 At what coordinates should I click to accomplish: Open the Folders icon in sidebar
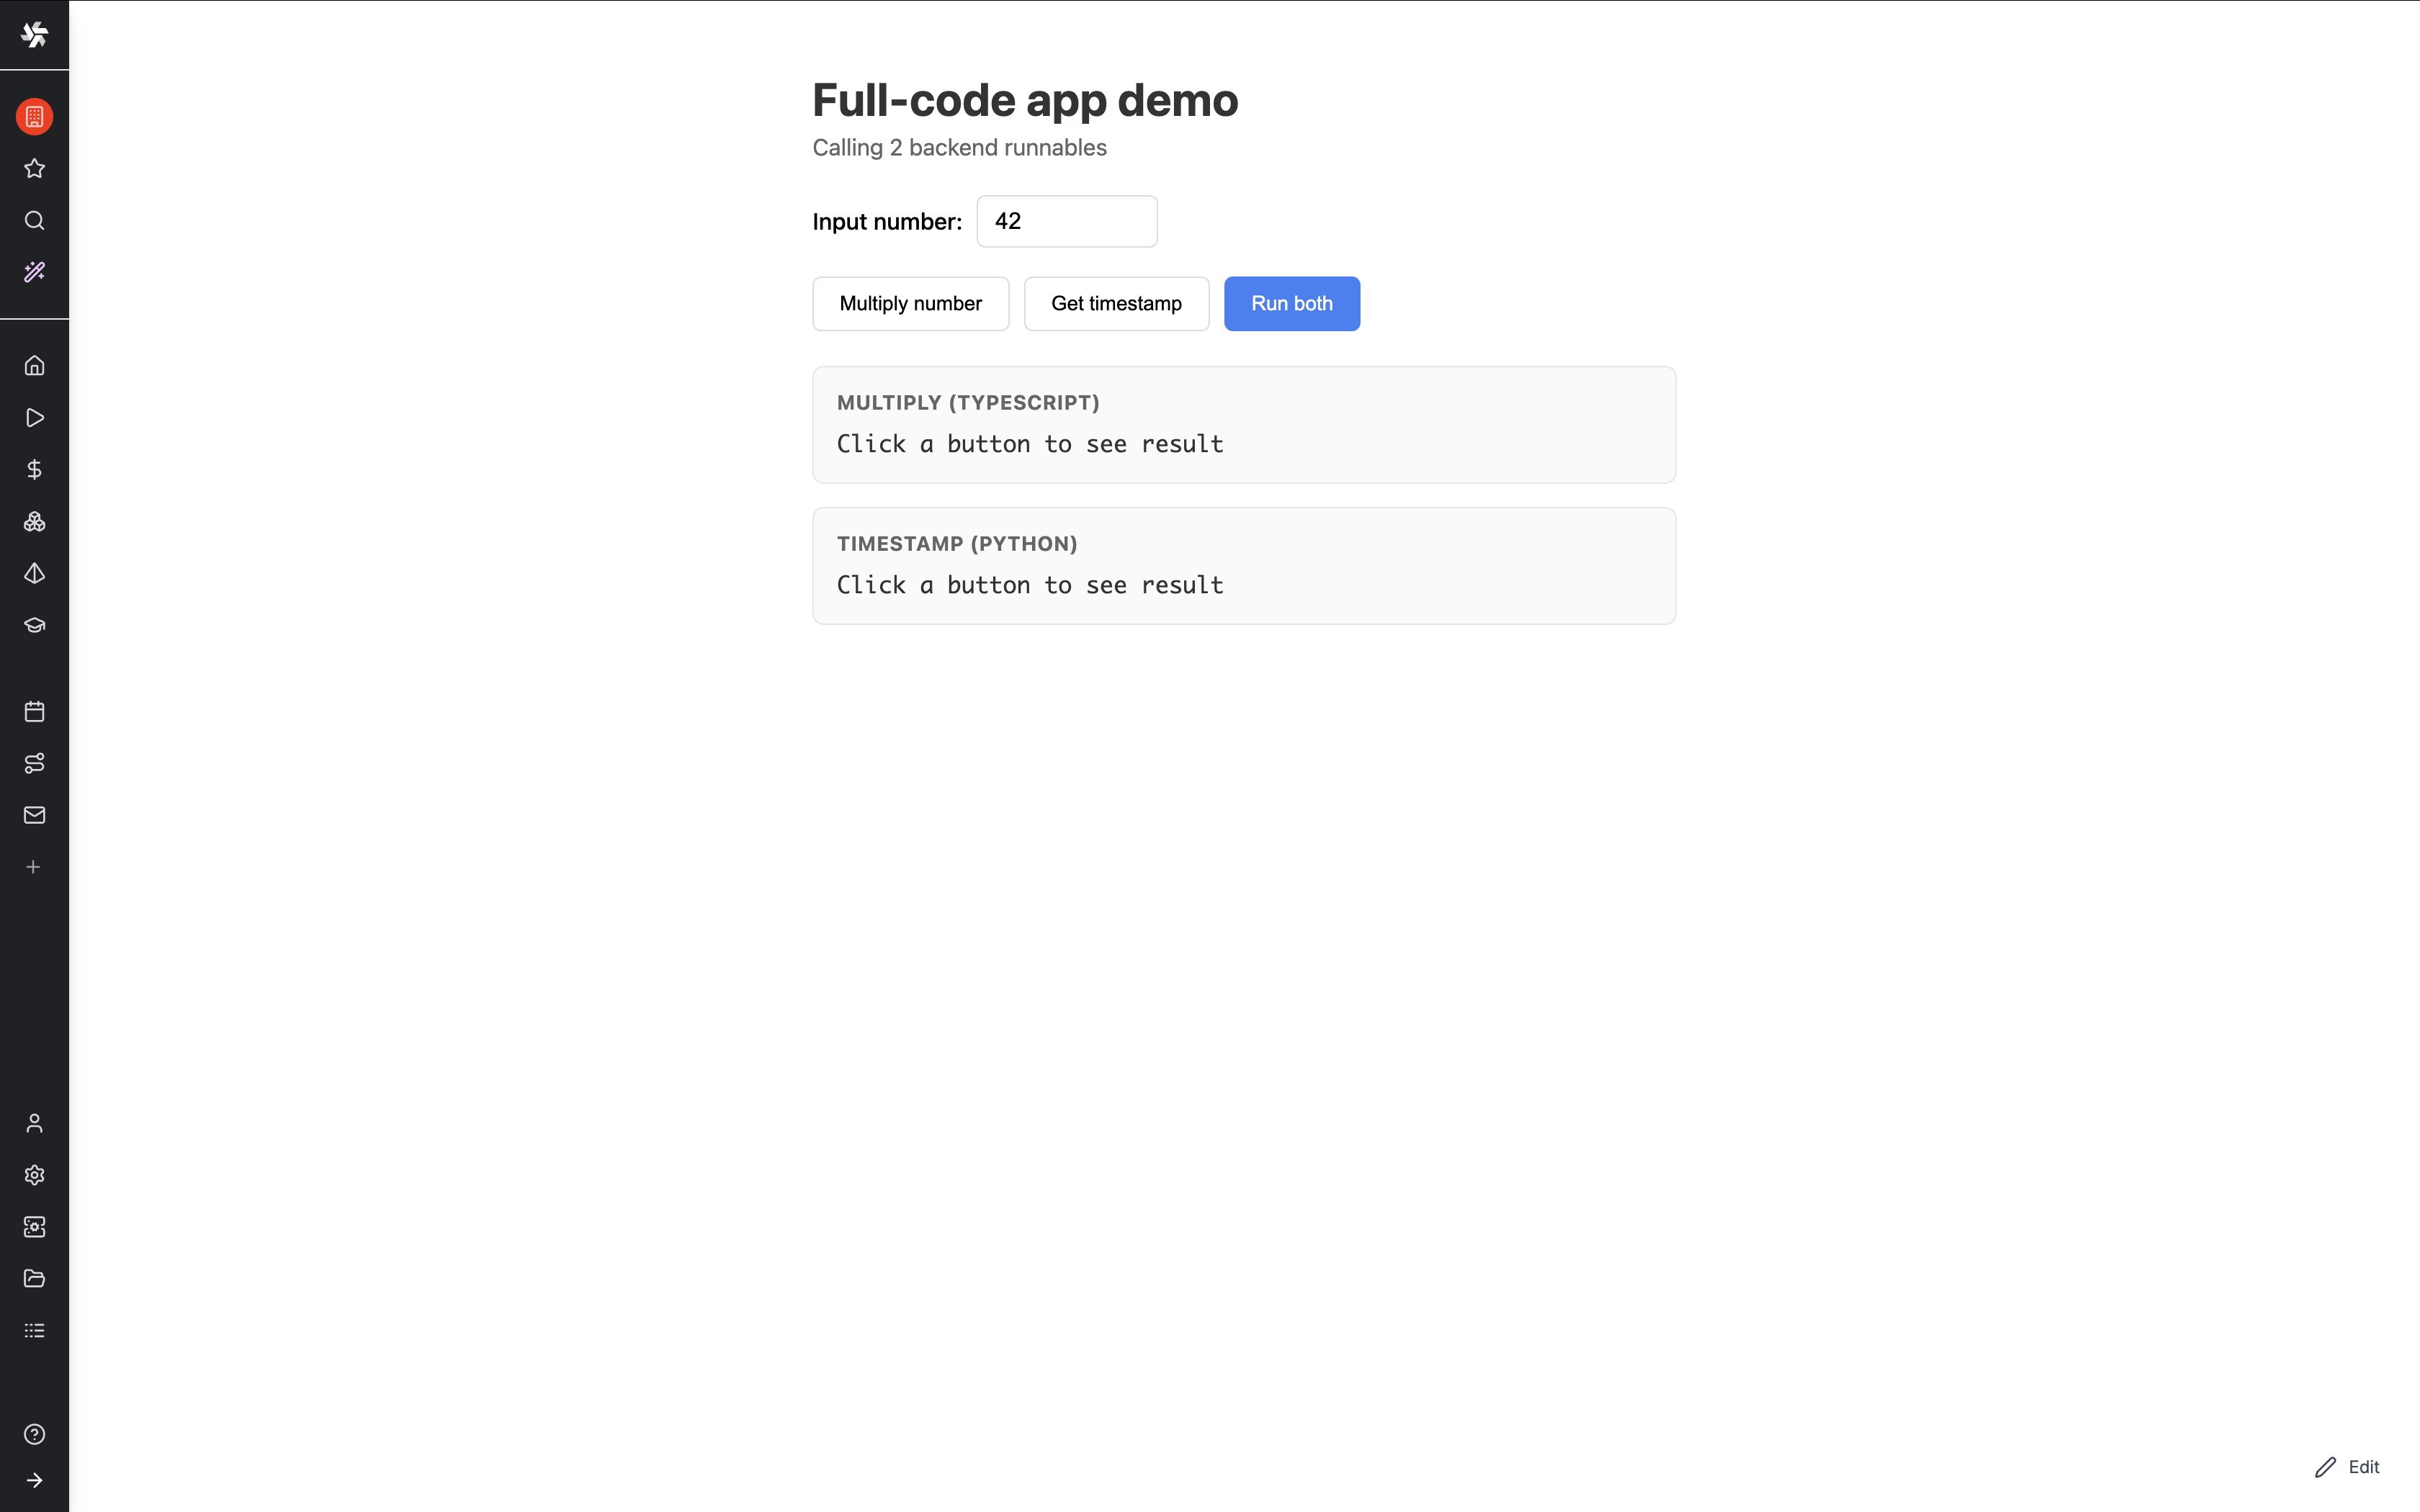35,1278
